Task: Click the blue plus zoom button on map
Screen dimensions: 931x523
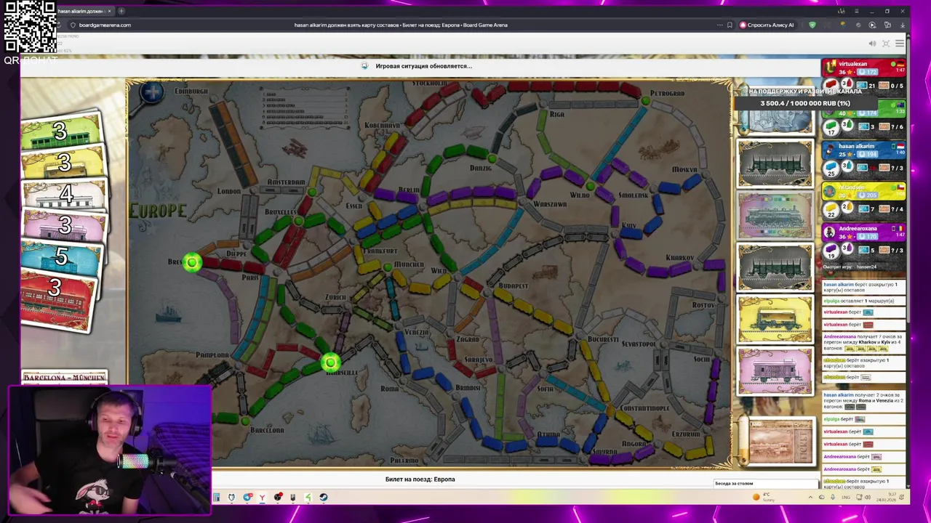Action: (152, 92)
